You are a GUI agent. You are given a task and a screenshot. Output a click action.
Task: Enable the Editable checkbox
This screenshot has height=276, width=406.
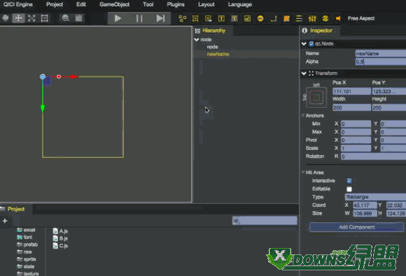[349, 189]
